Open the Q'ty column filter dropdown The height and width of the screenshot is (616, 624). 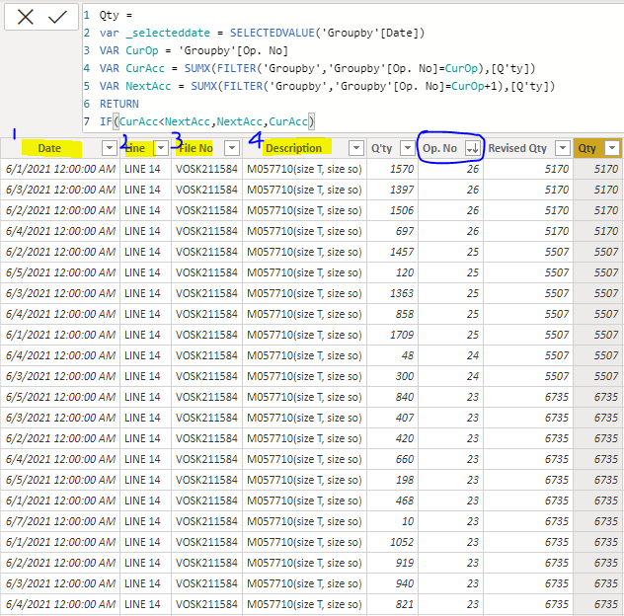408,148
